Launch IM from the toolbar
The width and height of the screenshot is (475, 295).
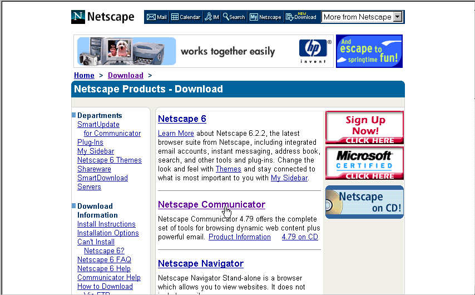coord(212,17)
